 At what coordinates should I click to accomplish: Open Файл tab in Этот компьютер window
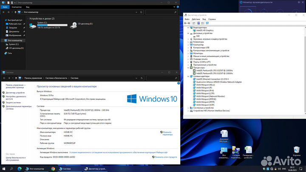pyautogui.click(x=5, y=7)
